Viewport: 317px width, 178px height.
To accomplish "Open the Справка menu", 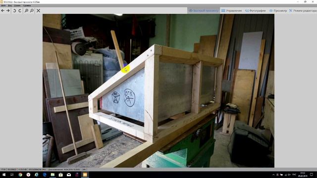I will (27, 5).
